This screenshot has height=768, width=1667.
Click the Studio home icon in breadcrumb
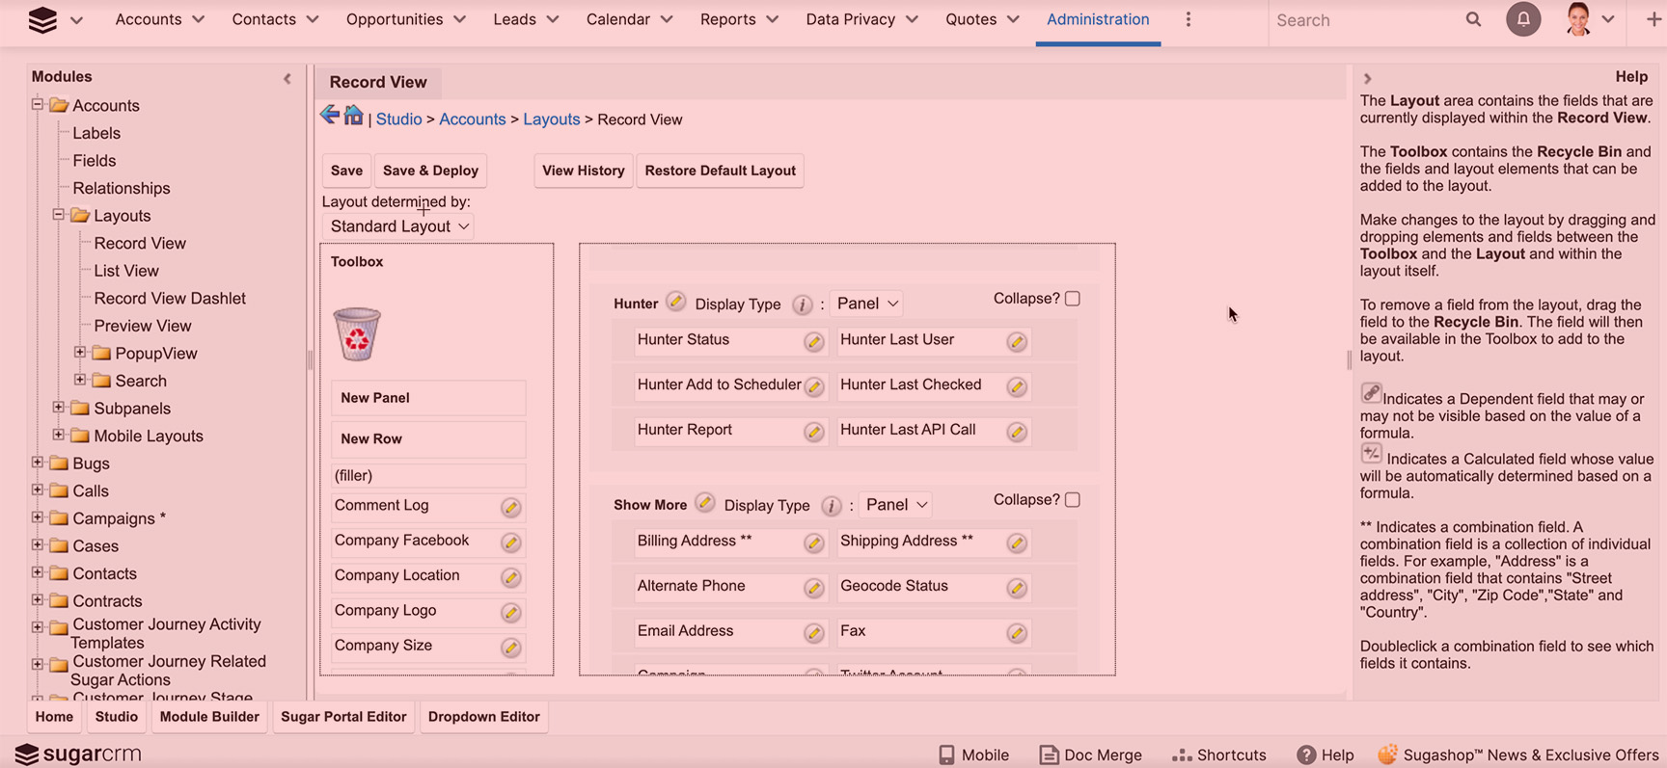(354, 116)
